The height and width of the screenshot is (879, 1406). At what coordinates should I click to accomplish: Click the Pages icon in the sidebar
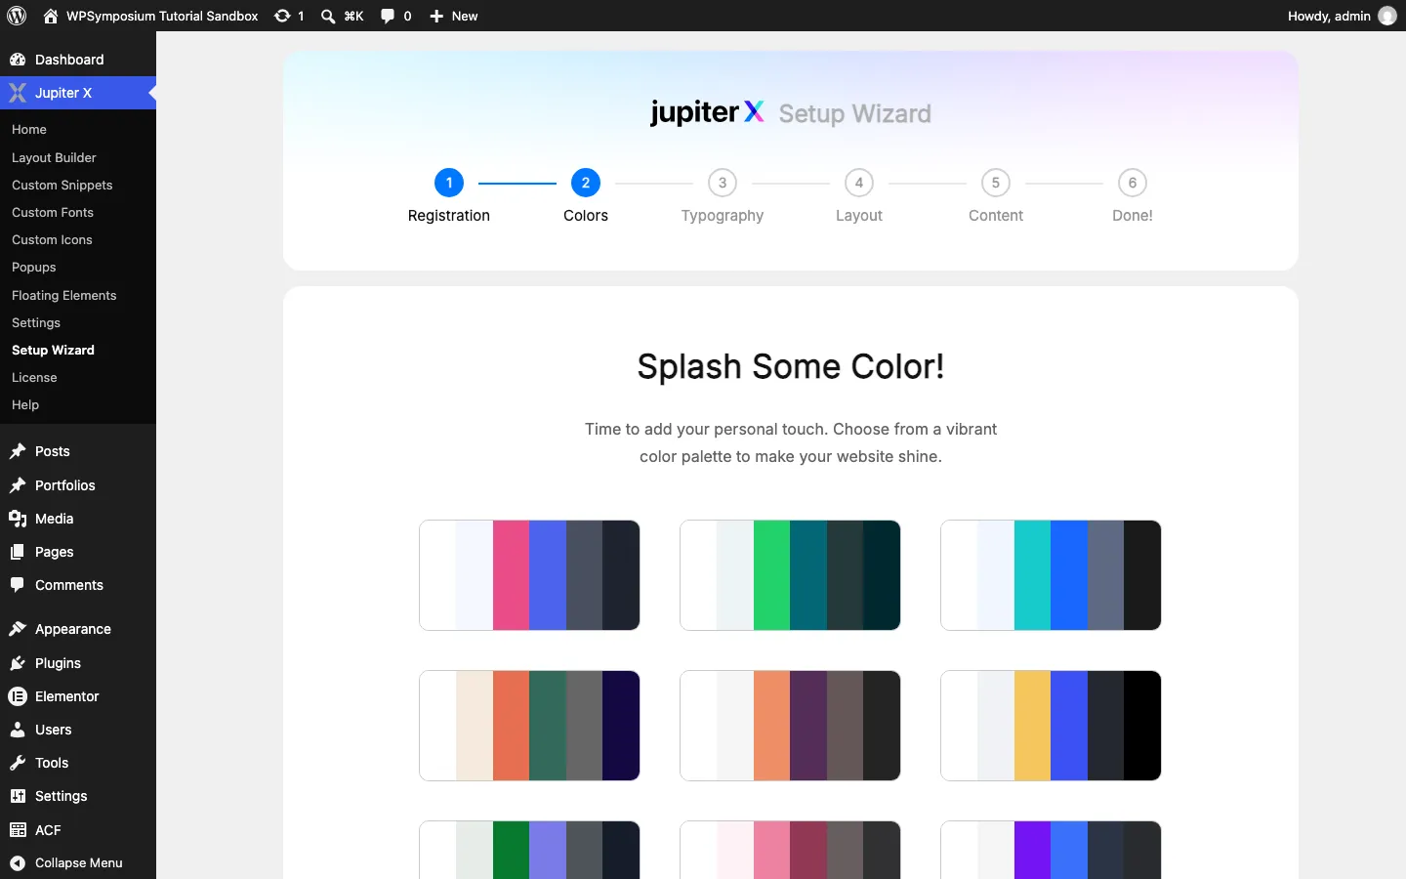pos(18,552)
